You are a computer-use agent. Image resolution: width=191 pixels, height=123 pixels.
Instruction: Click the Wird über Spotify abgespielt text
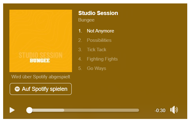tap(41, 77)
